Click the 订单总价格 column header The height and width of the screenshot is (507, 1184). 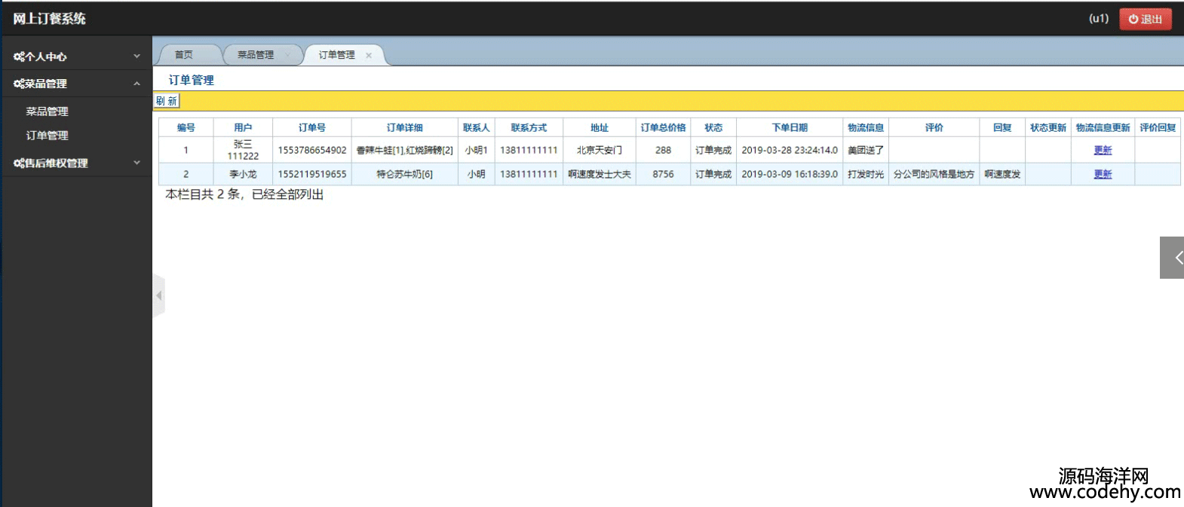click(x=663, y=127)
